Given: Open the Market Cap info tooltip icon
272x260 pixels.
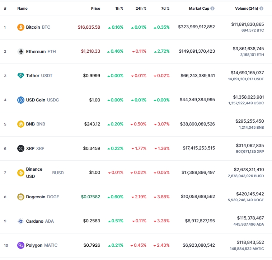Looking at the screenshot, I should (212, 9).
